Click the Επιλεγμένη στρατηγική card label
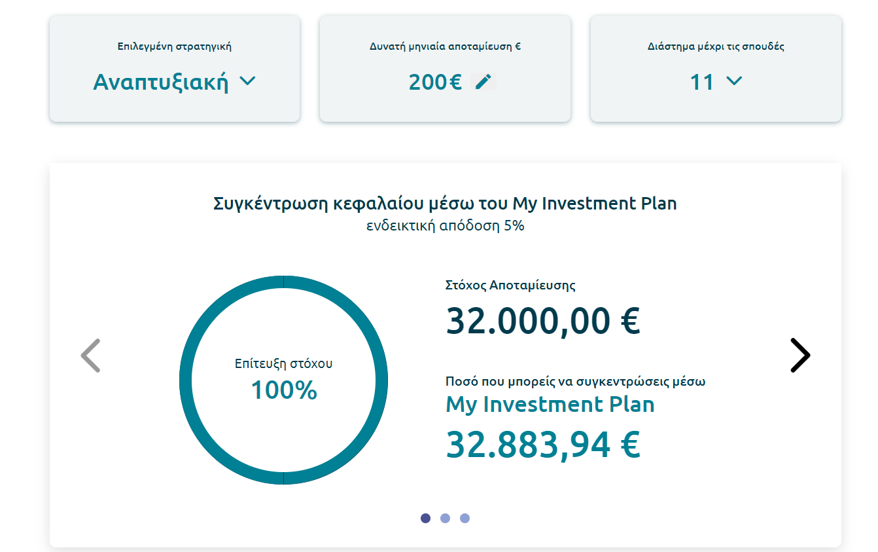This screenshot has width=878, height=552. point(175,46)
